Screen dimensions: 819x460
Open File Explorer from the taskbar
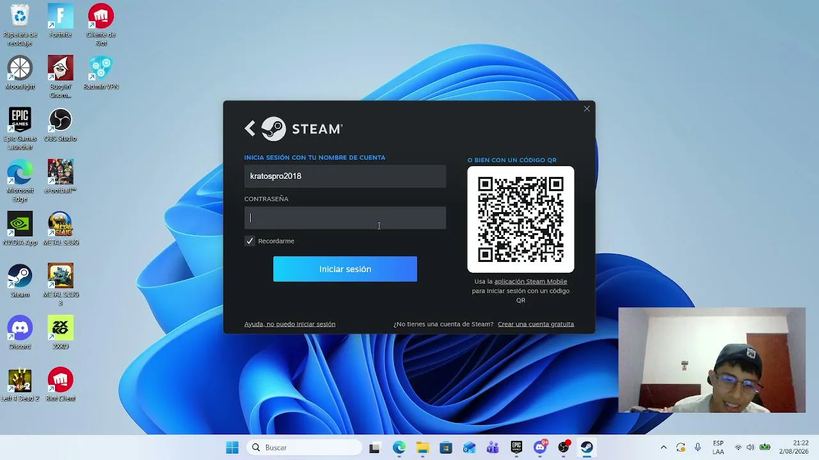[x=422, y=448]
